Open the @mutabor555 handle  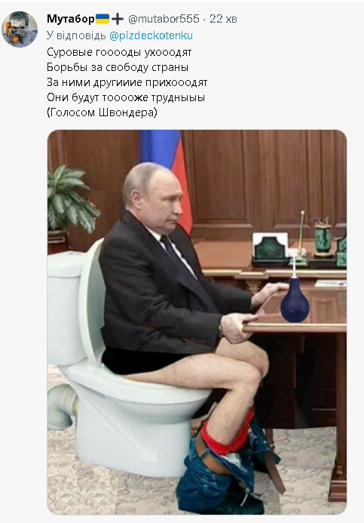click(164, 19)
